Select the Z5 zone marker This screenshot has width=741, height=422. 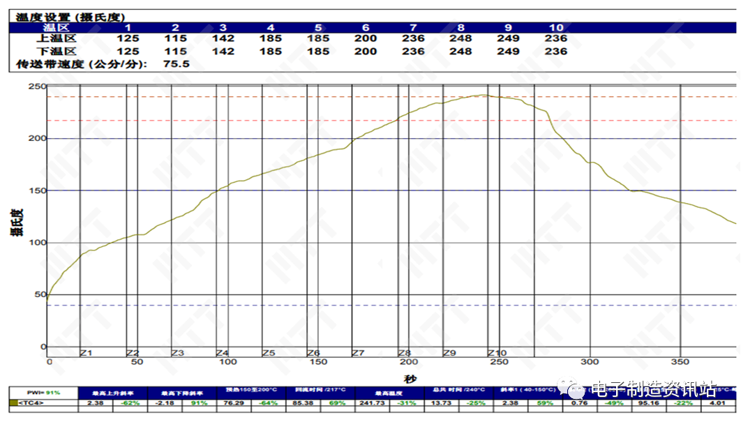pyautogui.click(x=268, y=353)
